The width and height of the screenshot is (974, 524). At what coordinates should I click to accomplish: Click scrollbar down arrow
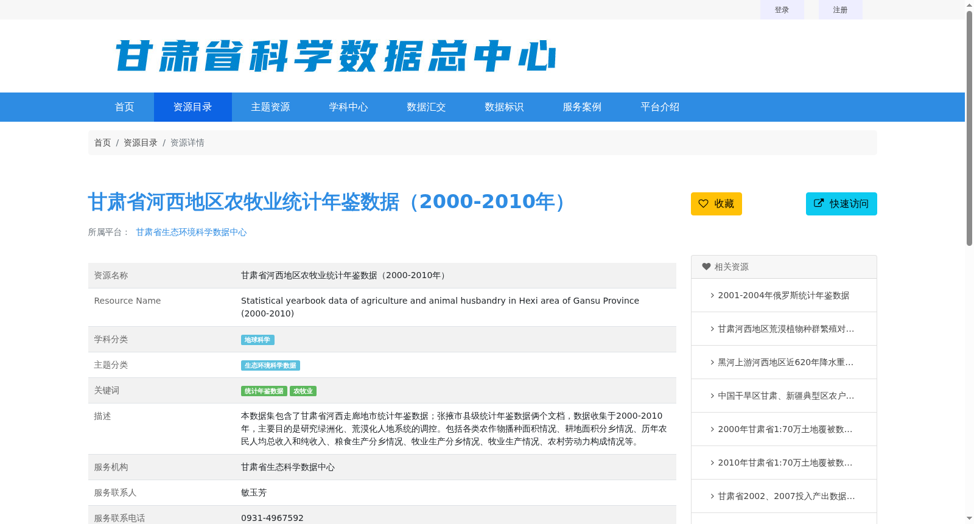[x=969, y=519]
